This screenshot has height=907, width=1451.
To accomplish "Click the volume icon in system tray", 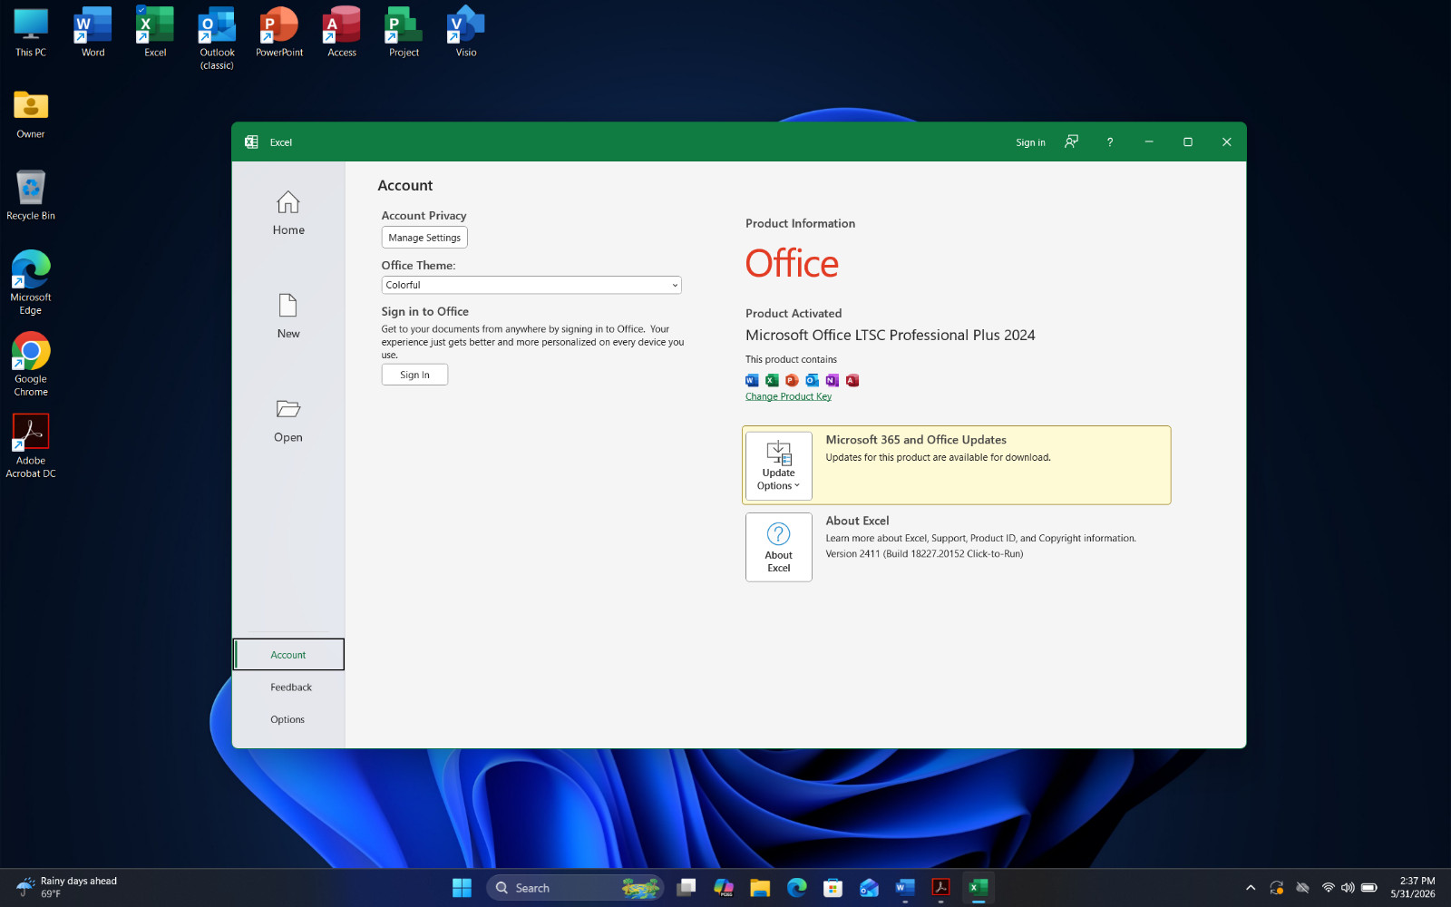I will coord(1348,888).
